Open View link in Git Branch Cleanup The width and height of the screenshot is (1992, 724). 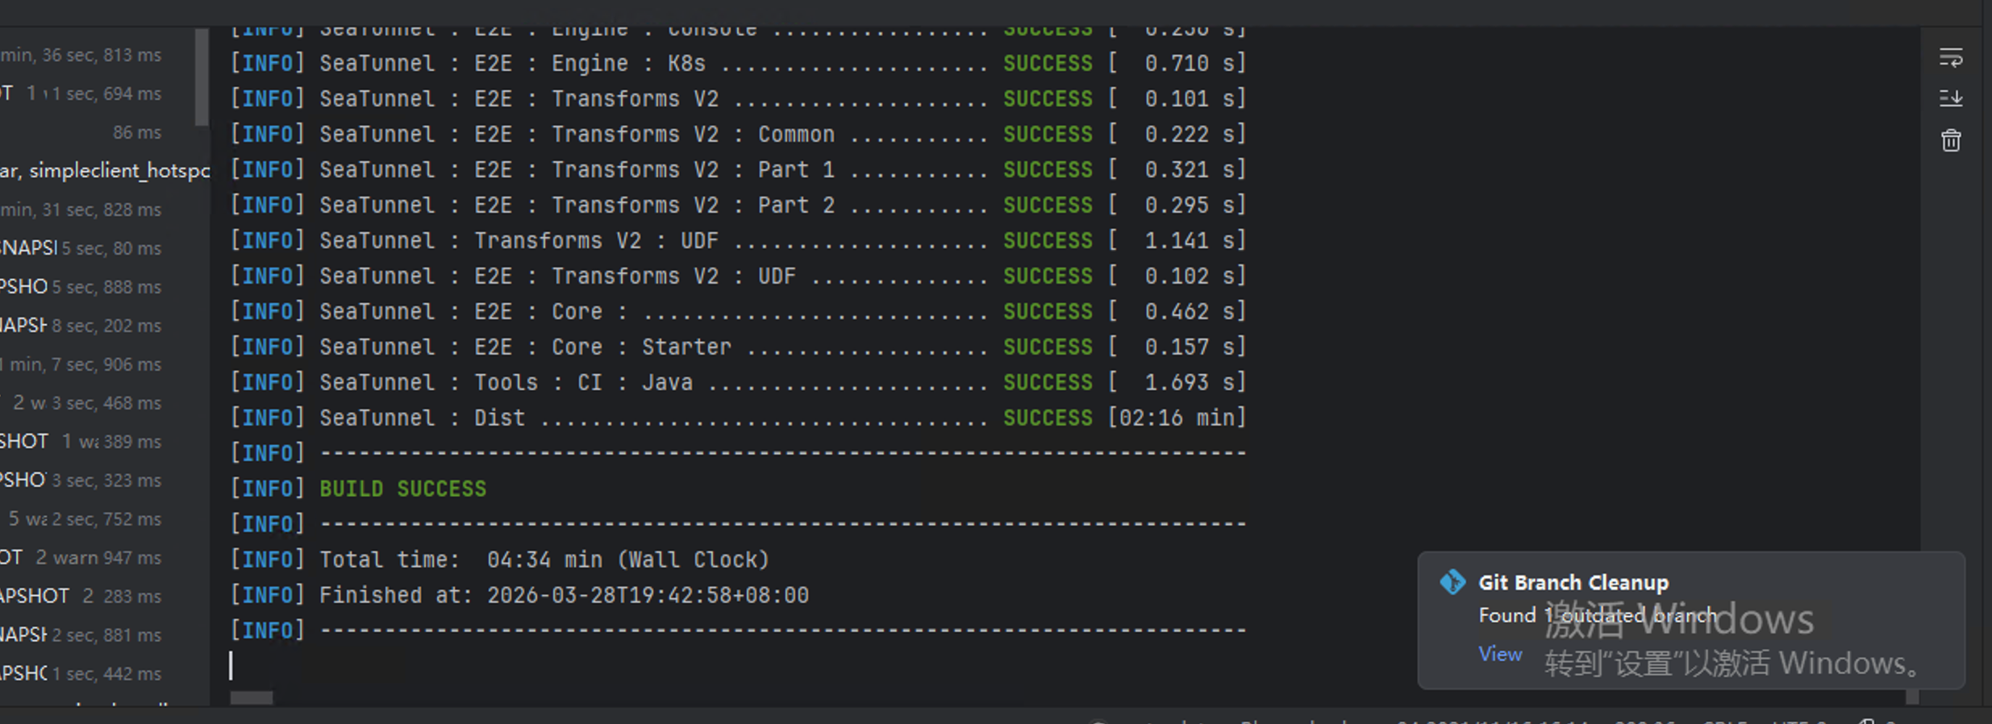(x=1500, y=654)
